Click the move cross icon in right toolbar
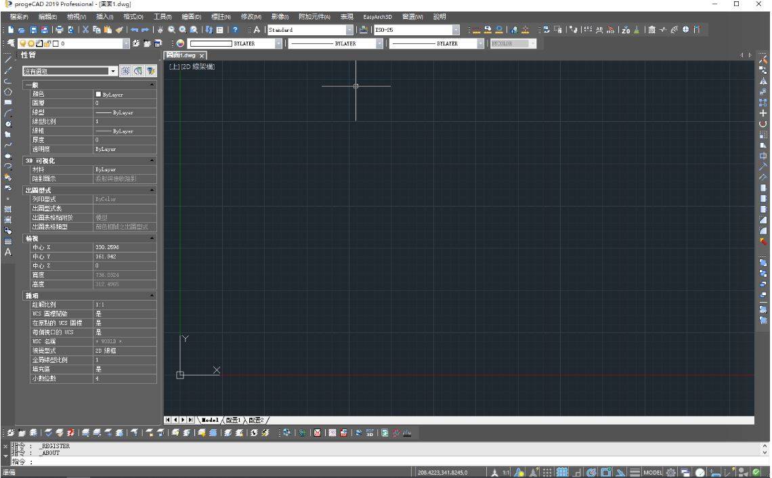Viewport: 772px width, 478px height. click(x=763, y=113)
